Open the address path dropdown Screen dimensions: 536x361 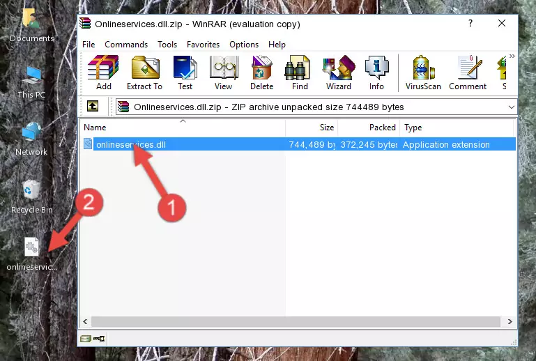pos(511,107)
